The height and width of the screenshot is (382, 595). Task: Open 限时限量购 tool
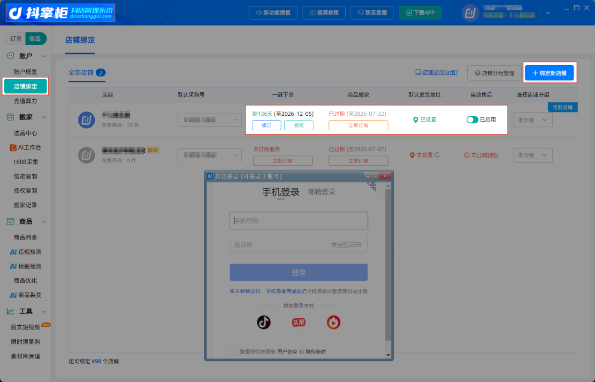25,342
